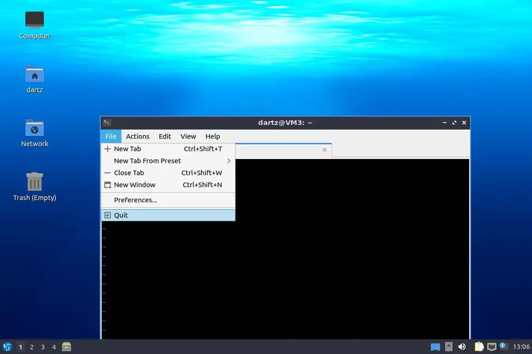Open Preferences... from the File menu

pyautogui.click(x=168, y=200)
